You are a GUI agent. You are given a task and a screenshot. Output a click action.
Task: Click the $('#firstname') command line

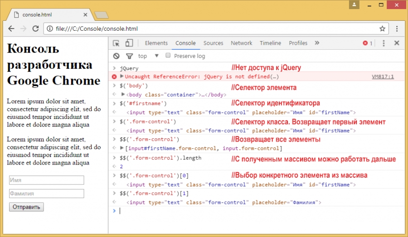click(x=143, y=103)
